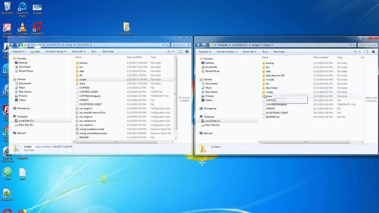This screenshot has width=379, height=213.
Task: Click the refresh button beside the right address bar
Action: pyautogui.click(x=354, y=45)
